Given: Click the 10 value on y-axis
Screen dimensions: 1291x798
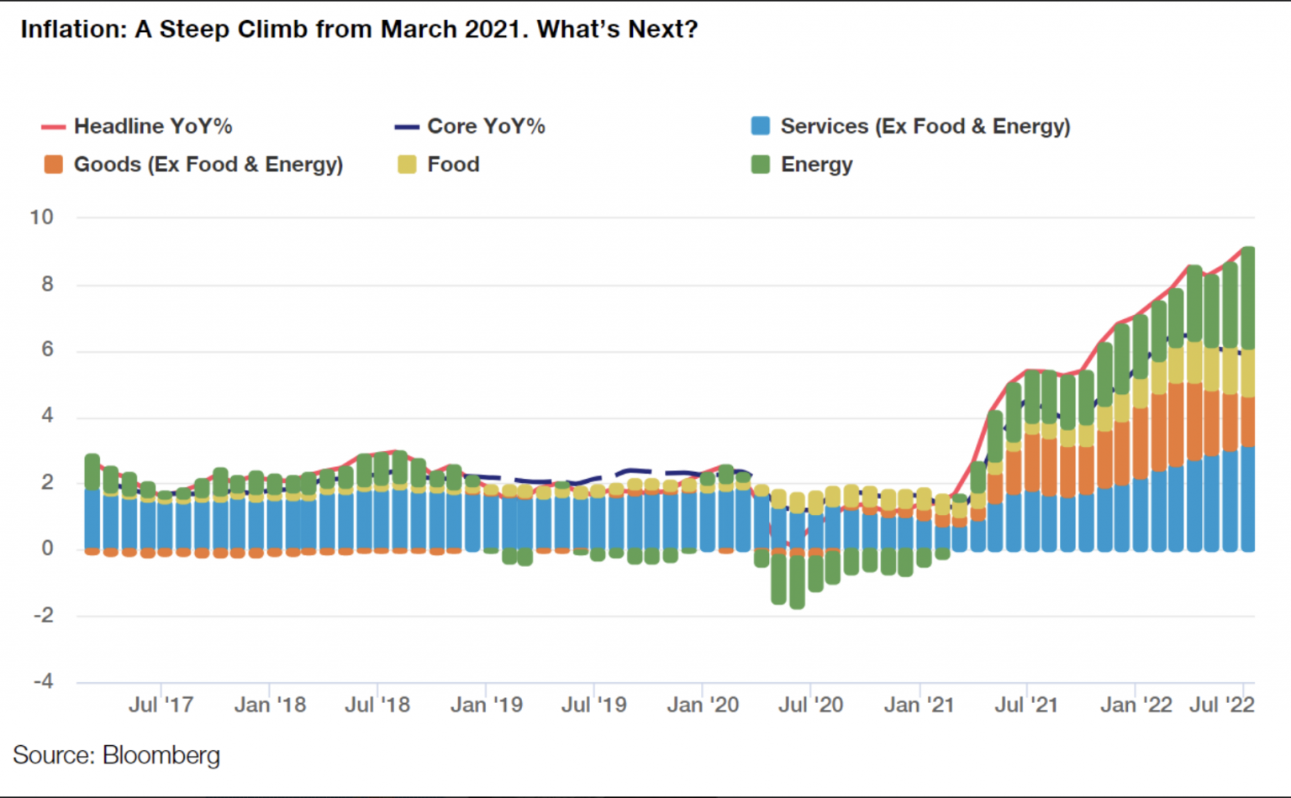Looking at the screenshot, I should [x=41, y=218].
